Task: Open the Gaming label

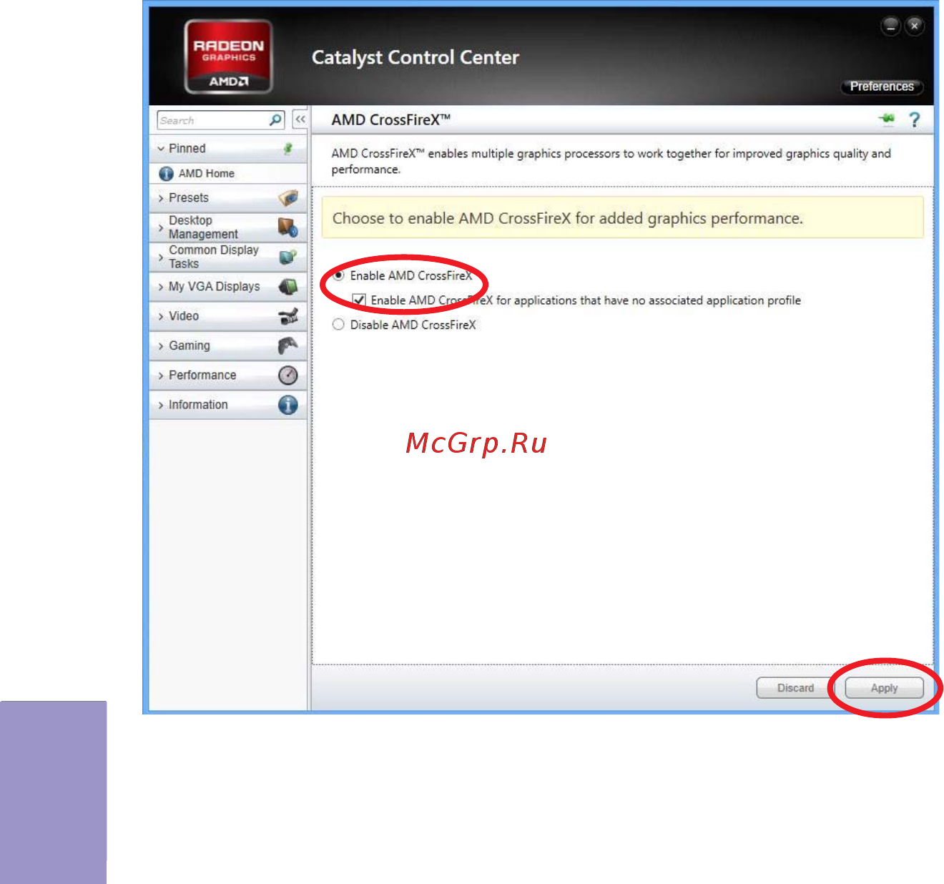Action: (x=190, y=345)
